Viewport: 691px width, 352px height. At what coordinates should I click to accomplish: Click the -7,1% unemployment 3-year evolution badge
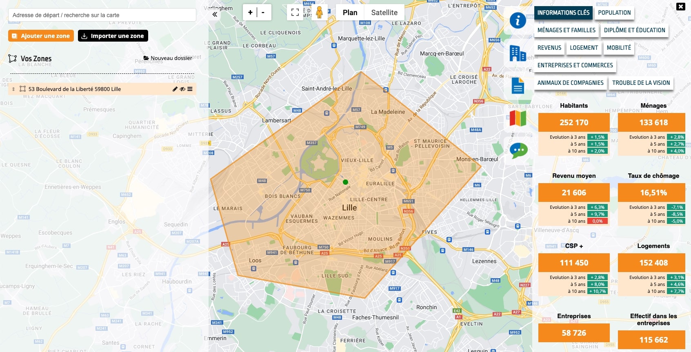click(677, 207)
